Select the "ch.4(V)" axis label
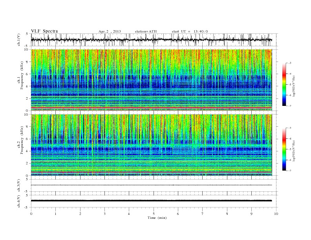311x240 pixels. [x=19, y=201]
